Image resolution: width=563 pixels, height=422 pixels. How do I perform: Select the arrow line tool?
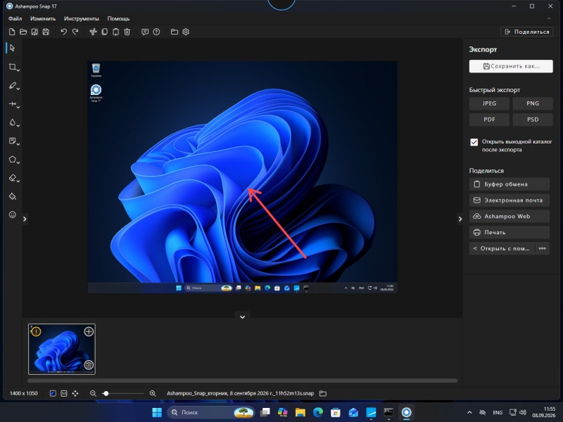12,104
